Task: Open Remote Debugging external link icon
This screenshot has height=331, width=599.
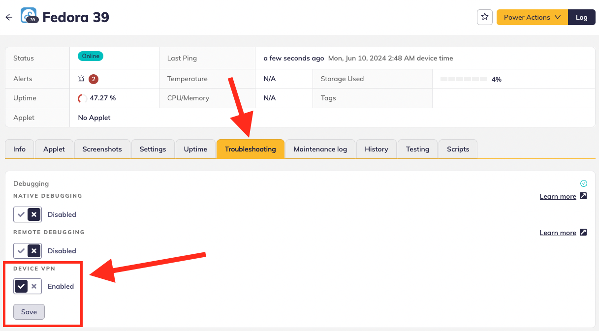Action: pyautogui.click(x=583, y=233)
